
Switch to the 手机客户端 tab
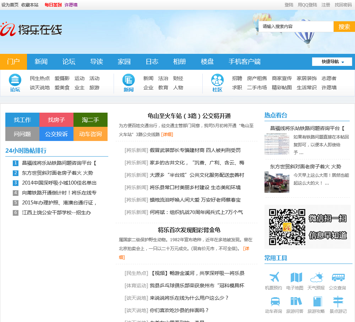245,62
